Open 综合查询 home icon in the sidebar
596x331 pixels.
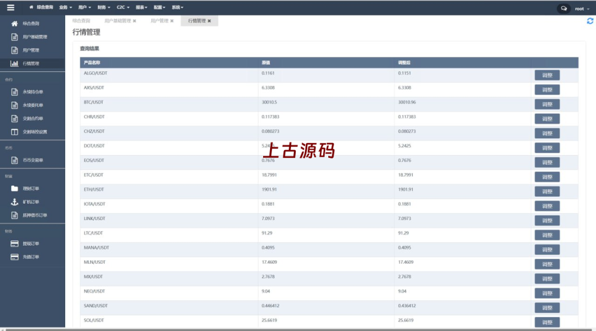click(15, 23)
